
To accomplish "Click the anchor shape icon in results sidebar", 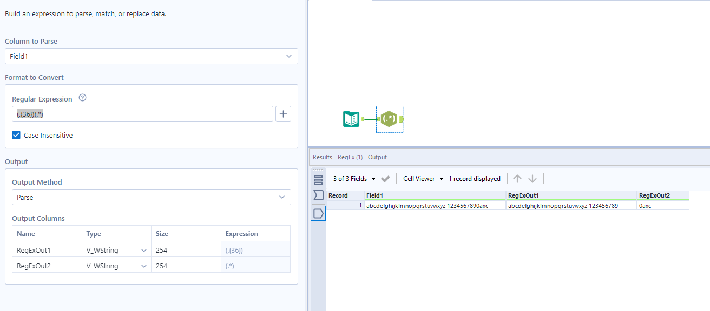I will pos(318,213).
